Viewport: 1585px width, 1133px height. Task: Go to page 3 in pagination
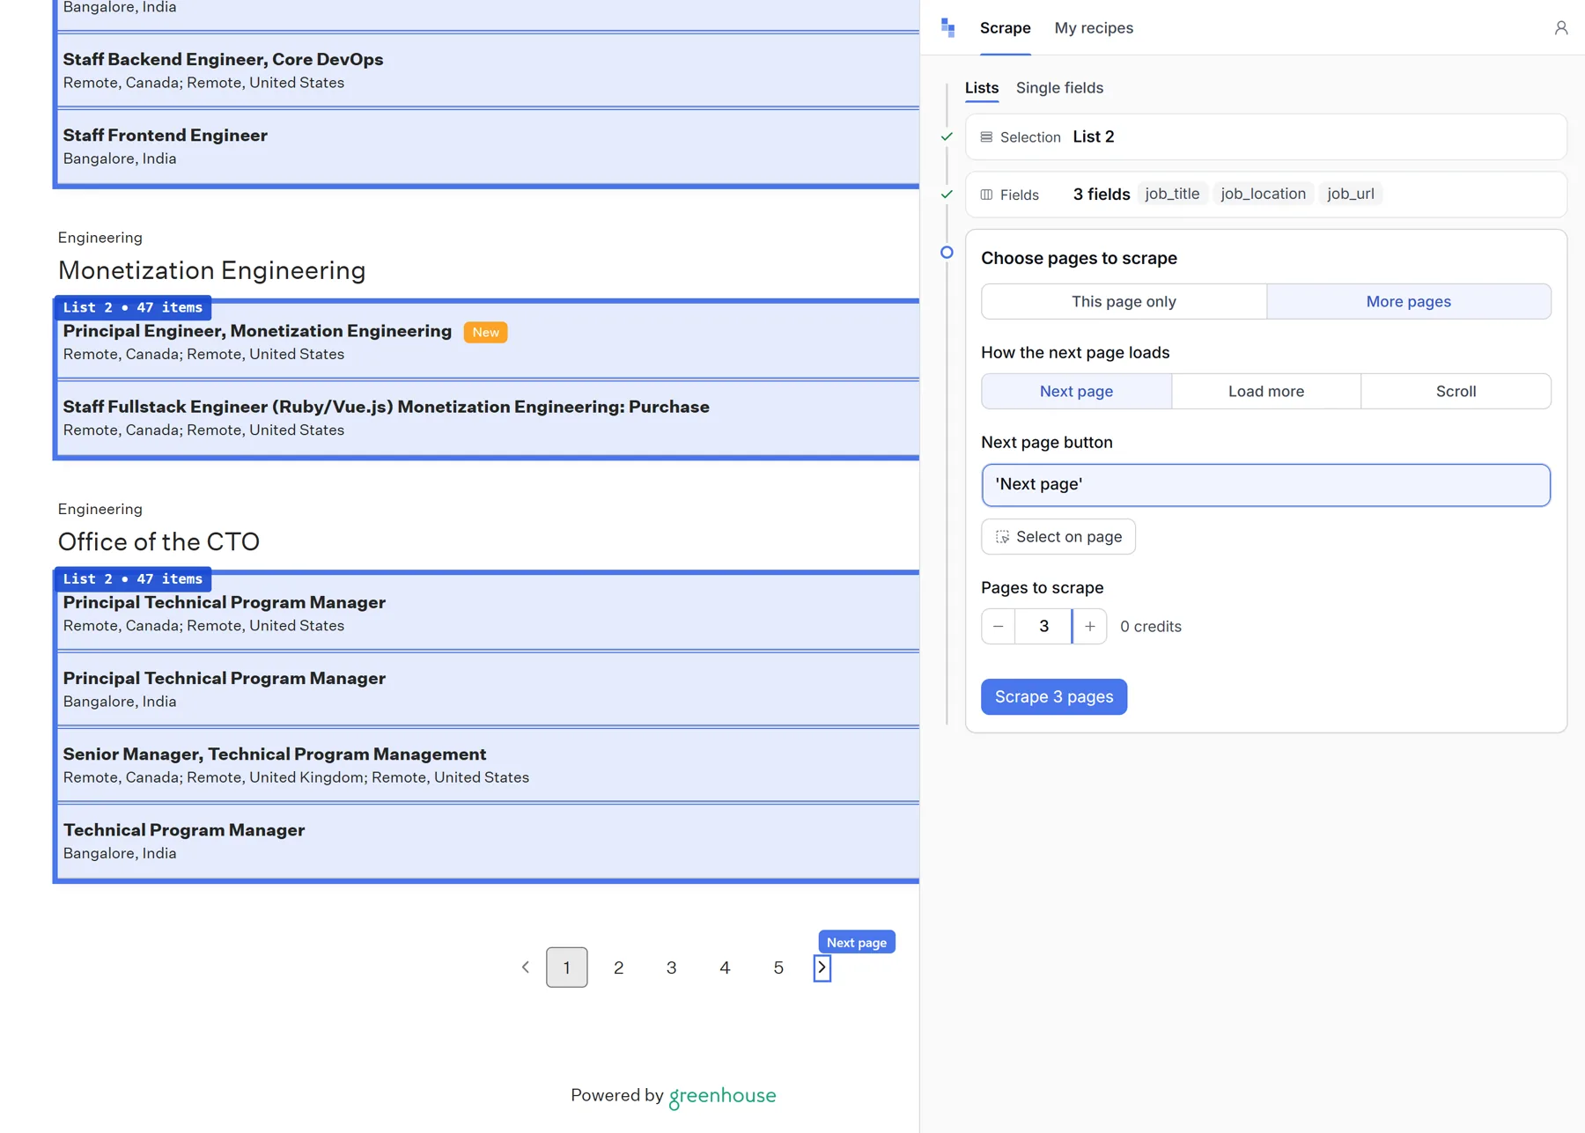(x=671, y=967)
